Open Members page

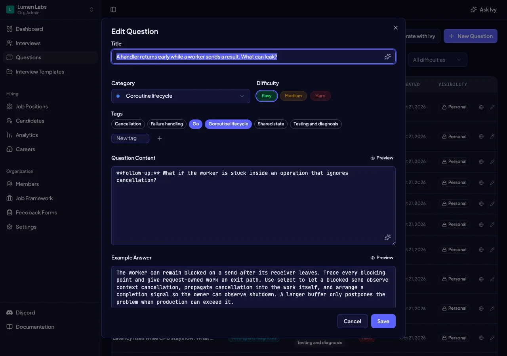point(51,184)
